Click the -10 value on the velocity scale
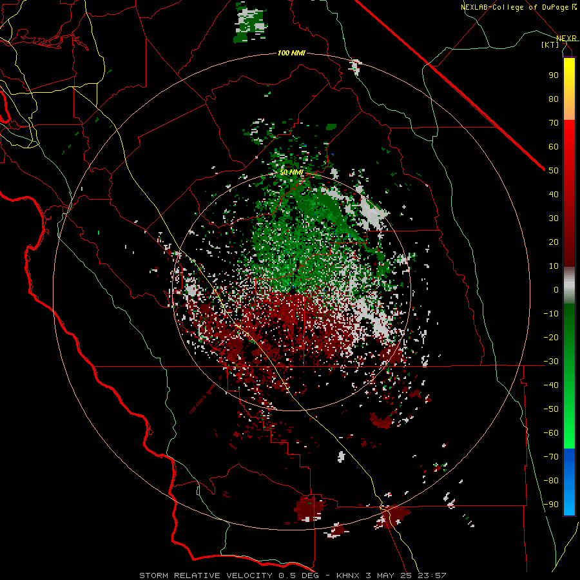The image size is (580, 580). 551,314
